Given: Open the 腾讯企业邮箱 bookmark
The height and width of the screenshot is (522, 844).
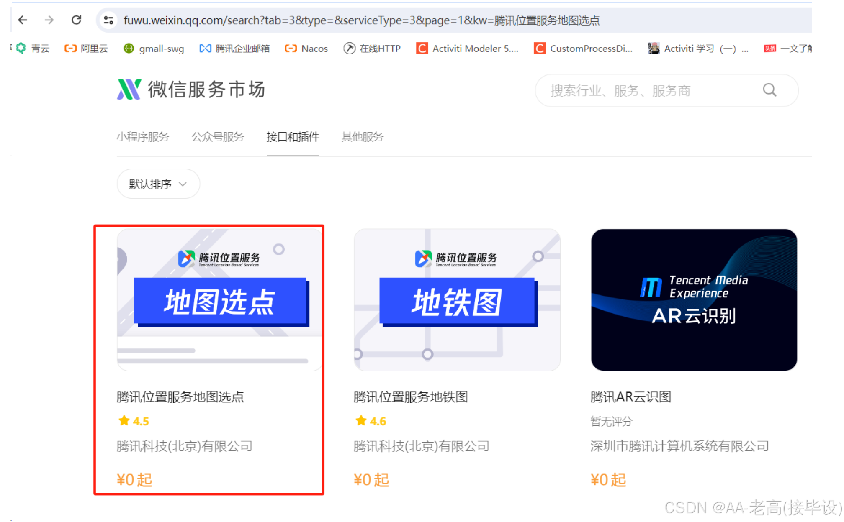Looking at the screenshot, I should [x=234, y=49].
